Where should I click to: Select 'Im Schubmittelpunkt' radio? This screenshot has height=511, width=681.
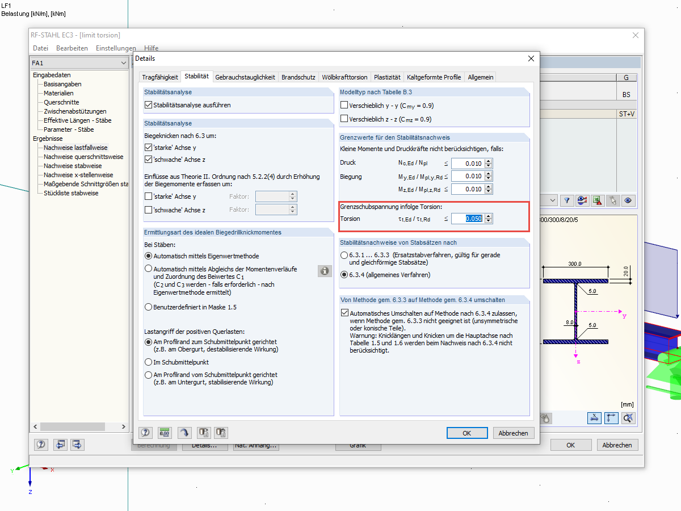pyautogui.click(x=149, y=362)
